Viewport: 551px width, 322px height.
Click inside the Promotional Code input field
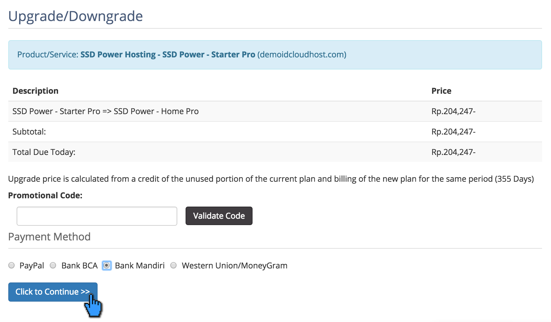(97, 216)
